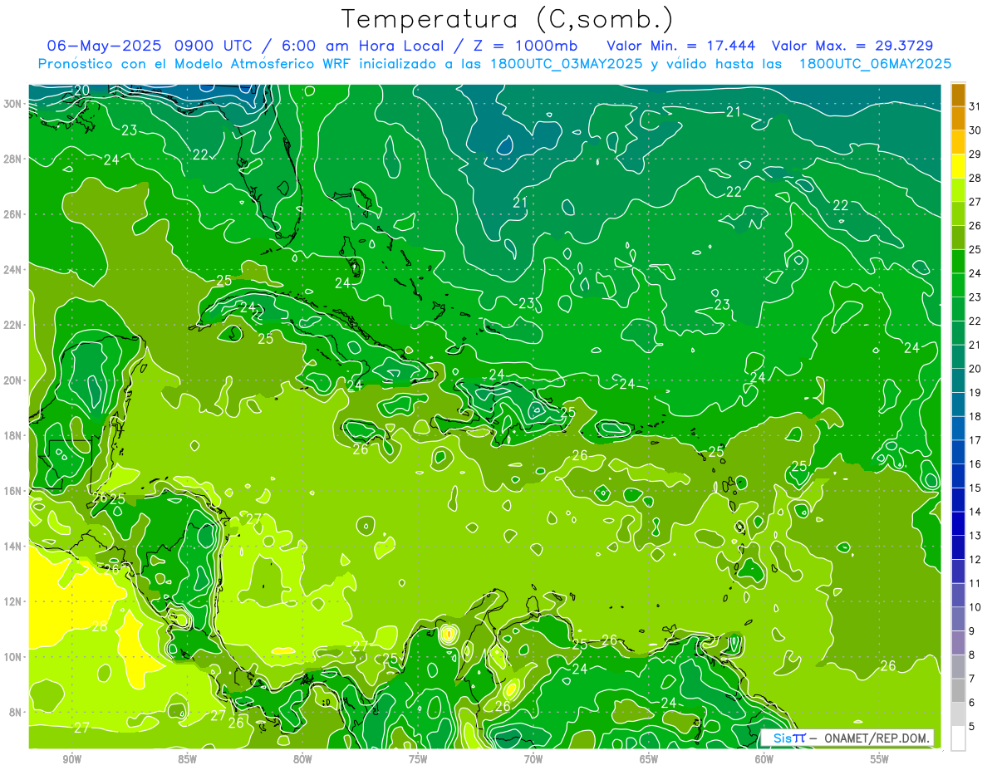
Task: Click the longitude axis label "65W"
Action: [x=649, y=758]
